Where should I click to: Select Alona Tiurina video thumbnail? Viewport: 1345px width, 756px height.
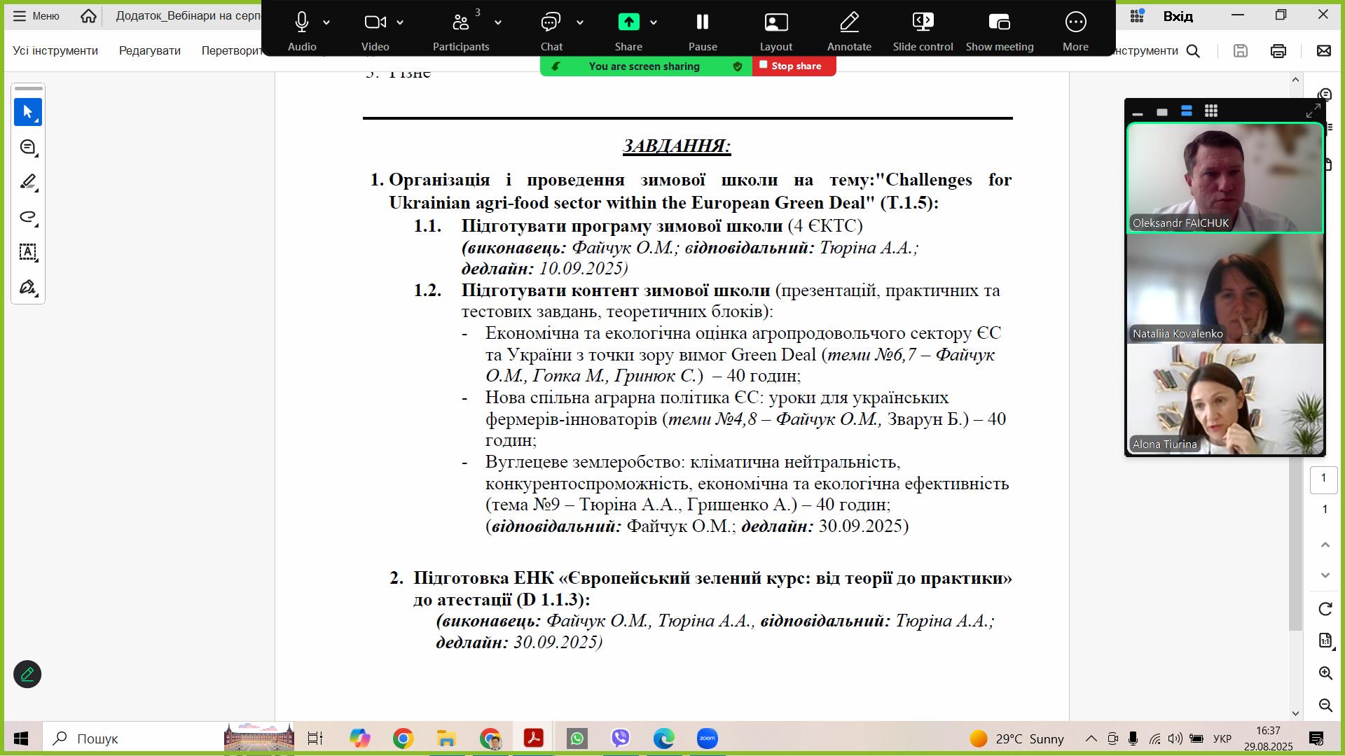(x=1225, y=399)
